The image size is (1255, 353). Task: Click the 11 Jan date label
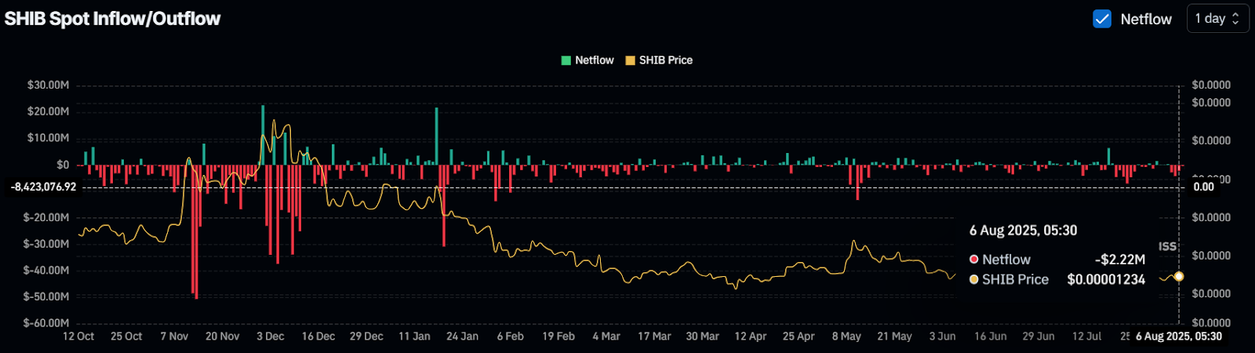coord(414,336)
